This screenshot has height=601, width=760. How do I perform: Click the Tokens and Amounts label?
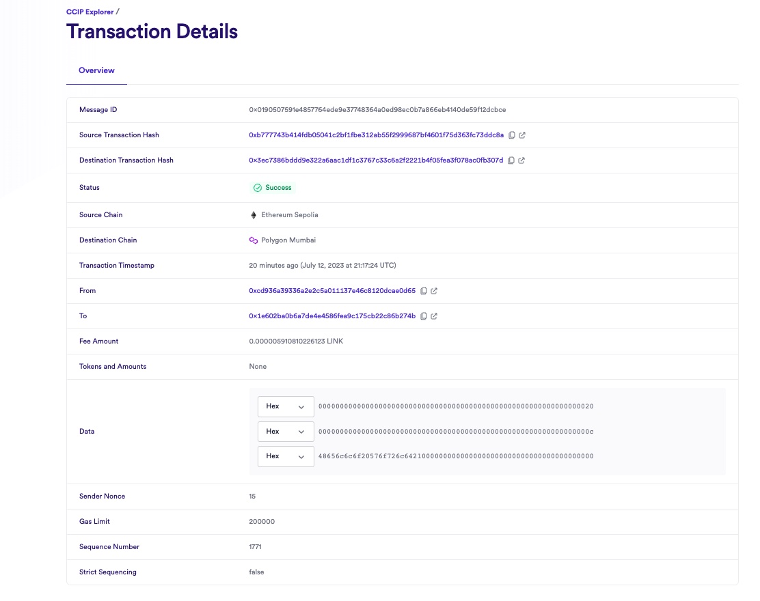click(x=113, y=367)
